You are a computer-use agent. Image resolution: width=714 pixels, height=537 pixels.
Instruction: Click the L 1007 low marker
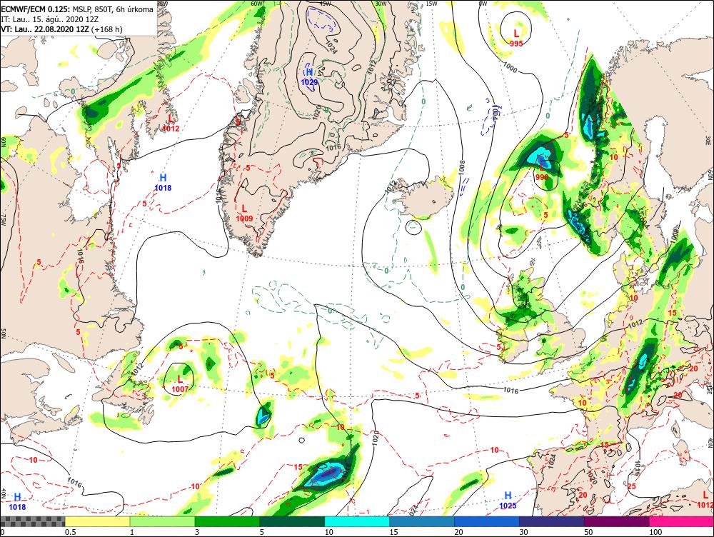tap(180, 384)
